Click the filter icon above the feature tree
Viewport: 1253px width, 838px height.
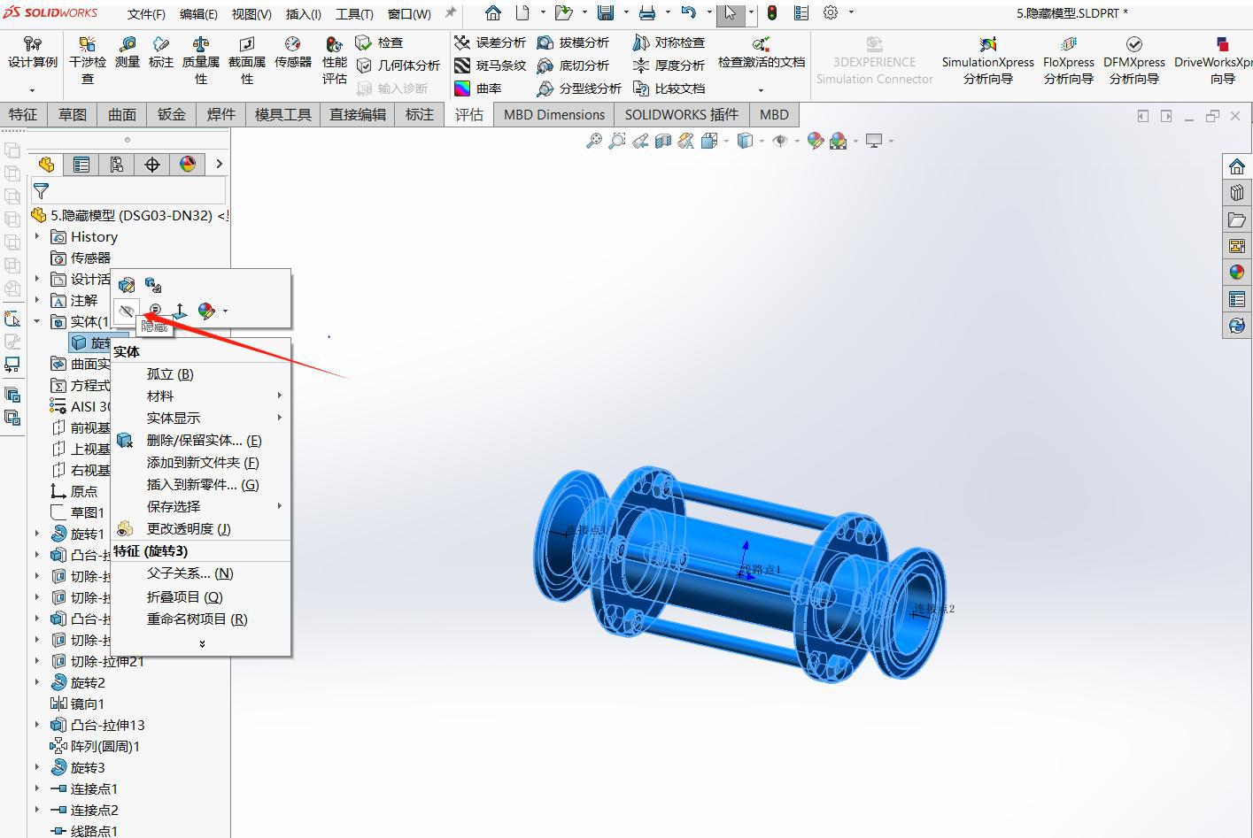coord(41,189)
